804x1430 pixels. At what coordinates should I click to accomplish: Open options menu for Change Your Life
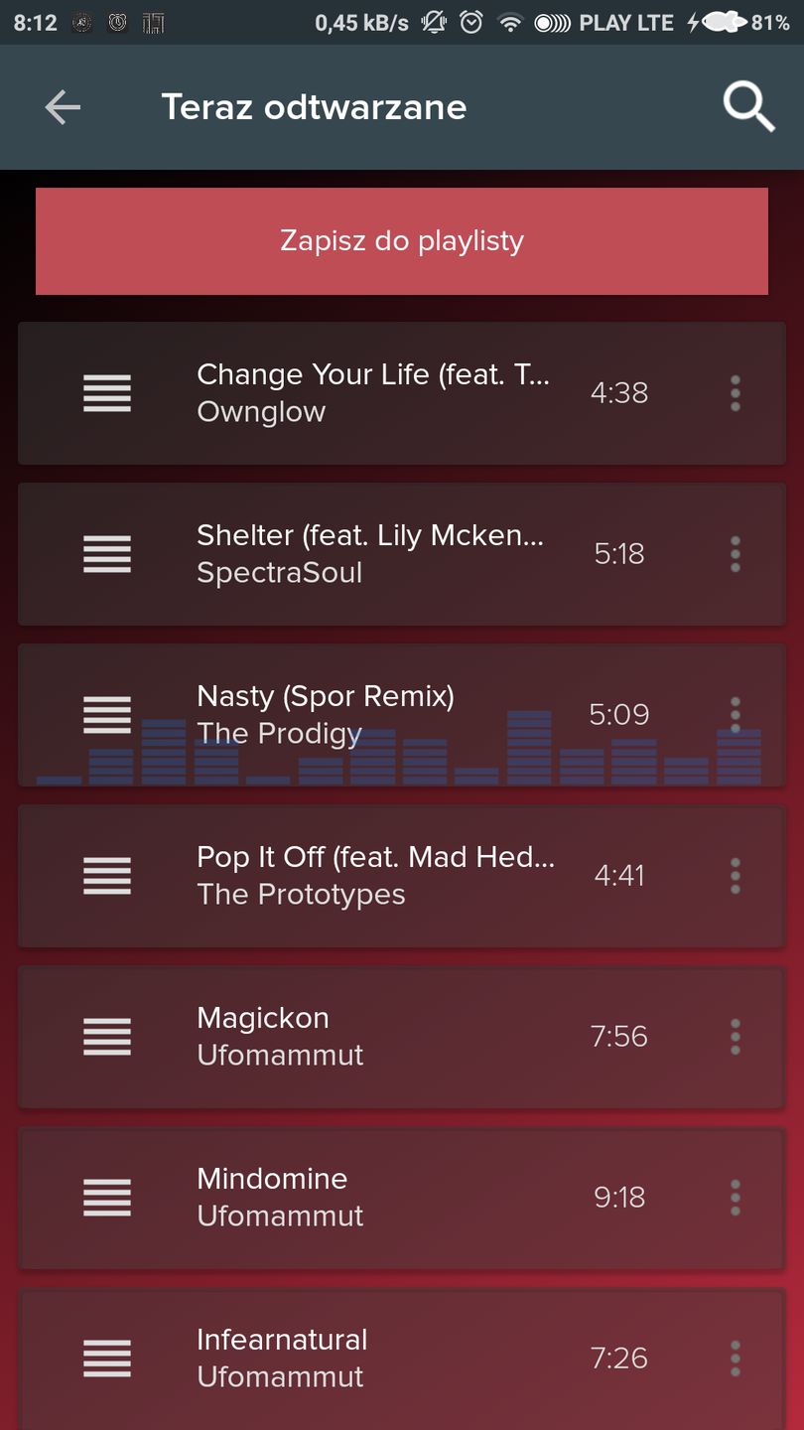(x=736, y=393)
